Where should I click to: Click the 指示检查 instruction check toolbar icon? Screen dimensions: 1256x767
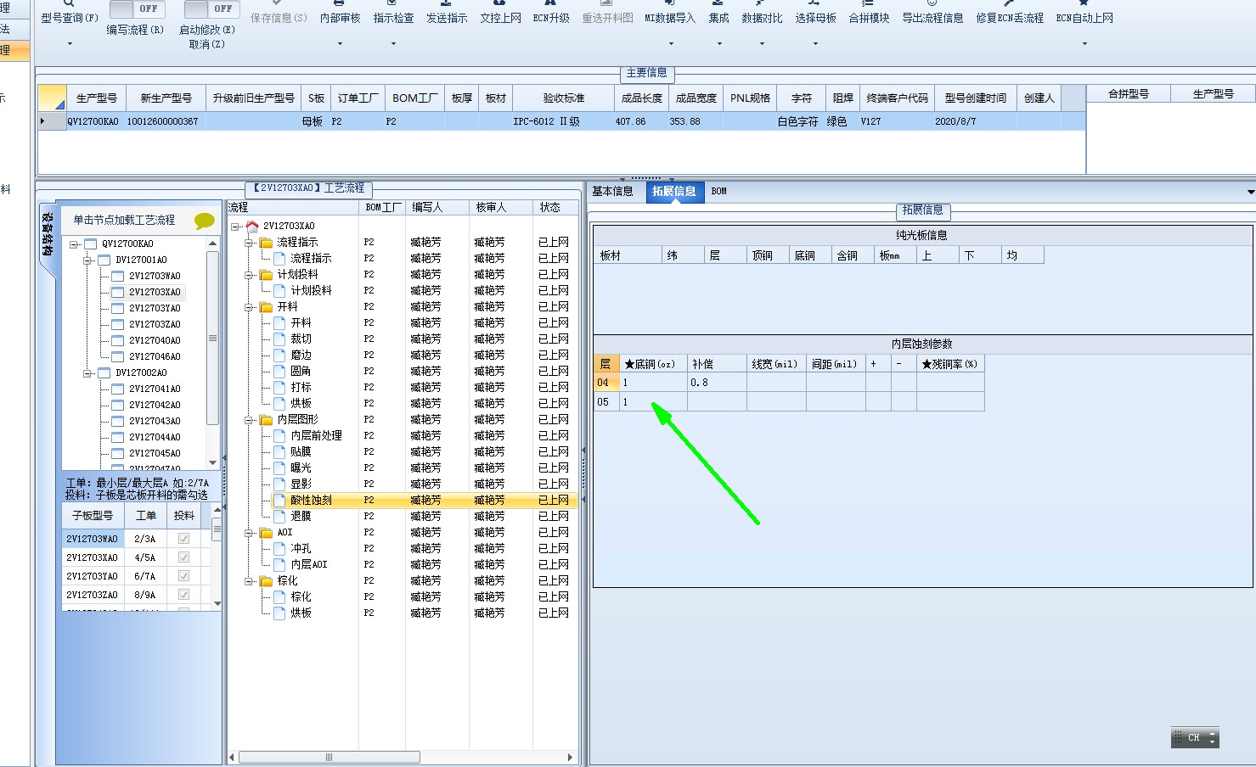click(393, 3)
